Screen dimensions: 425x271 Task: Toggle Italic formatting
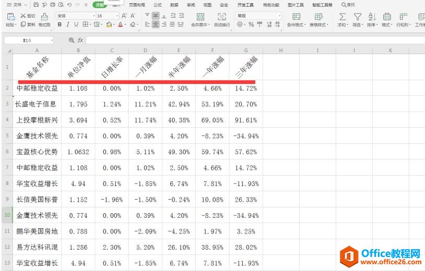[68, 24]
